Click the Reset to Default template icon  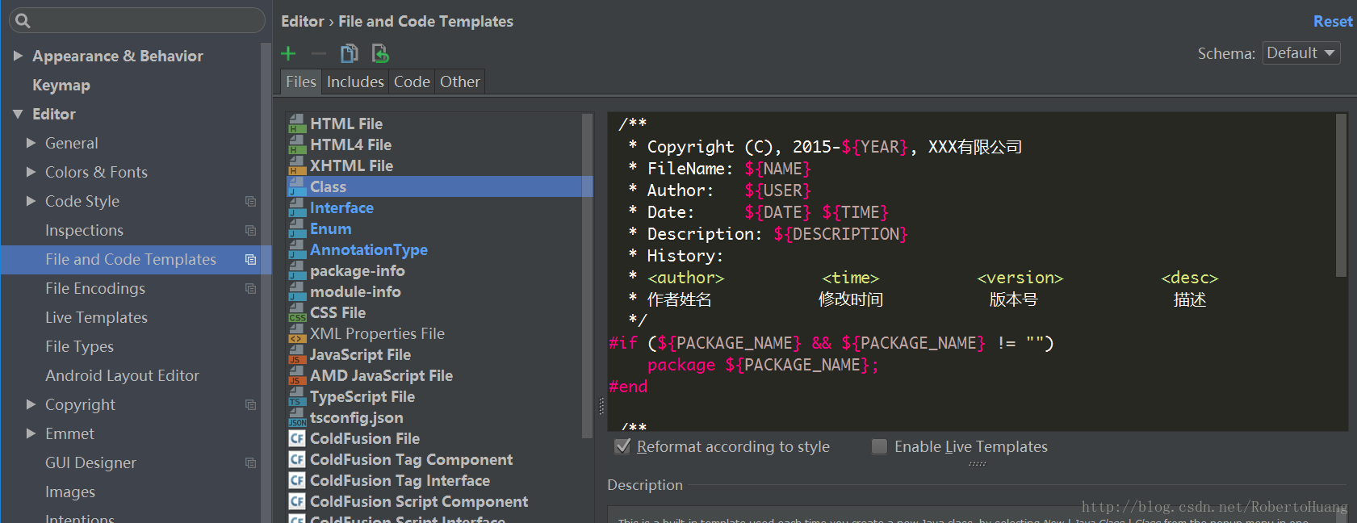click(379, 54)
